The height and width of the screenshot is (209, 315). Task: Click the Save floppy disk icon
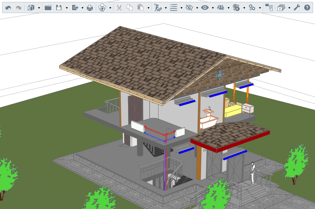coord(59,8)
